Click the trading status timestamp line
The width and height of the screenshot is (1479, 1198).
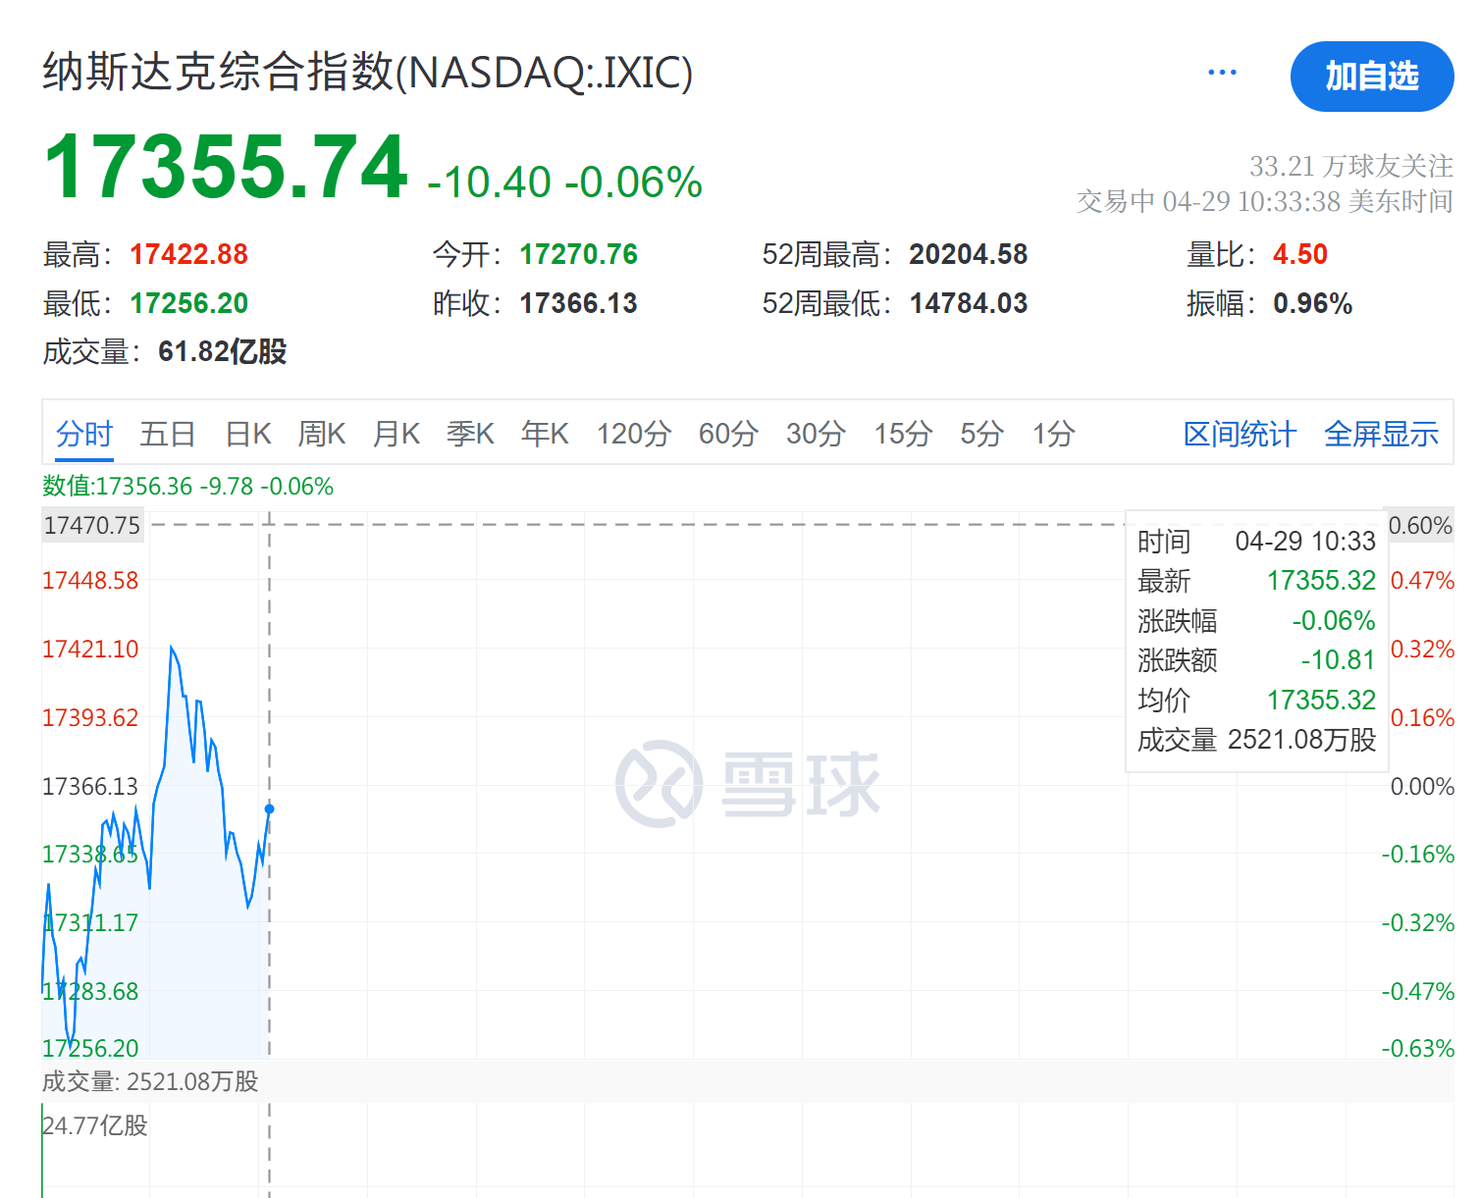click(1264, 201)
